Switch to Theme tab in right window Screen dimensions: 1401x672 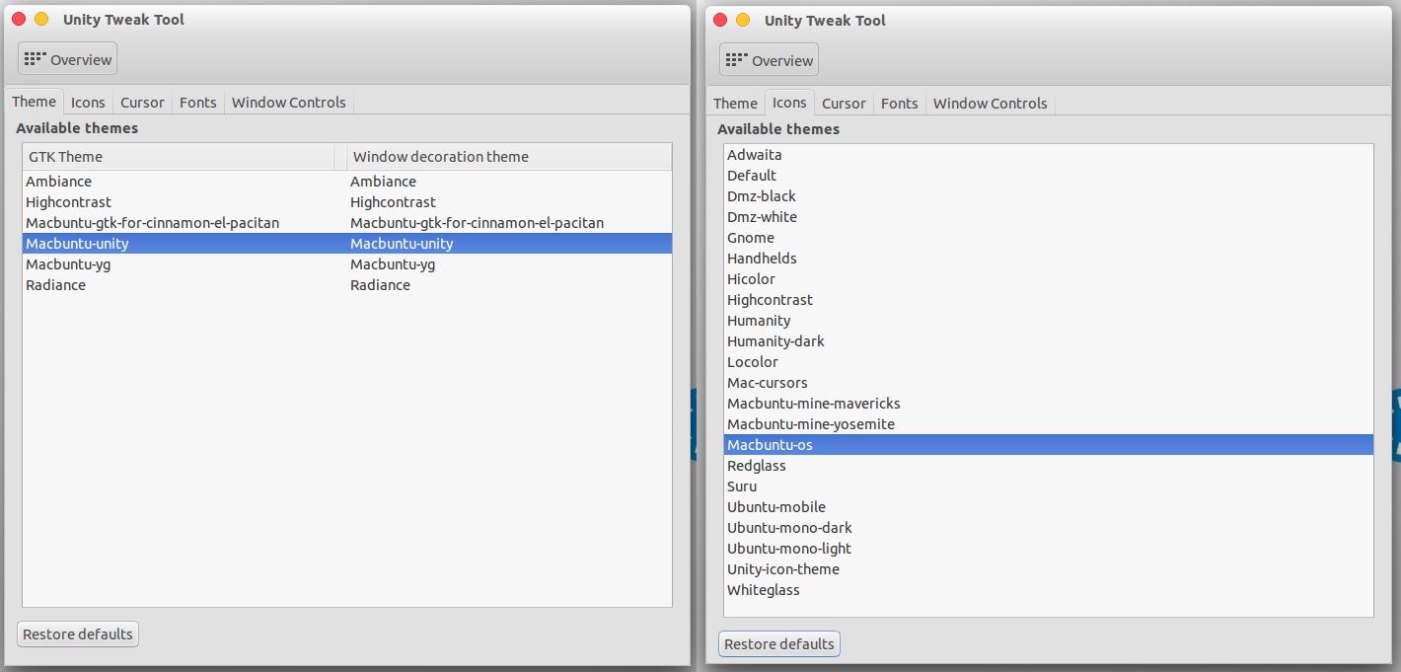[735, 104]
